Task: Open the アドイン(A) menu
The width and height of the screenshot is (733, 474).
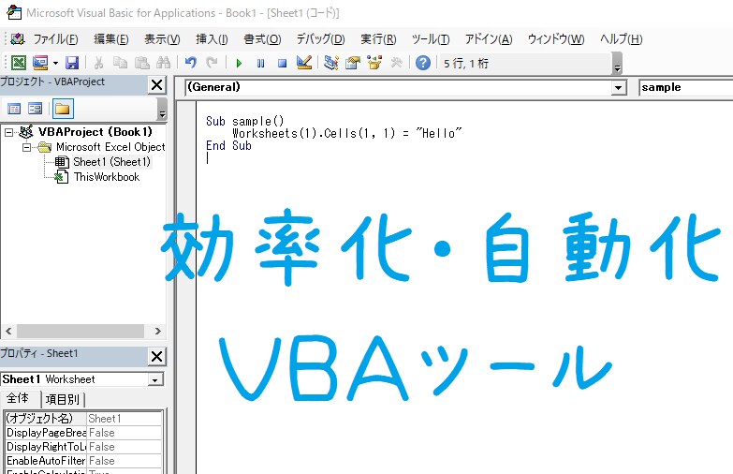Action: pos(489,38)
